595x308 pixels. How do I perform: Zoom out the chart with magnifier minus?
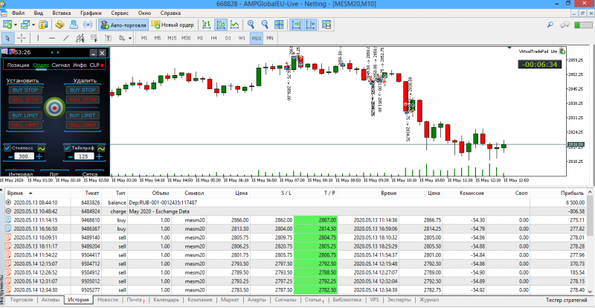tap(265, 25)
